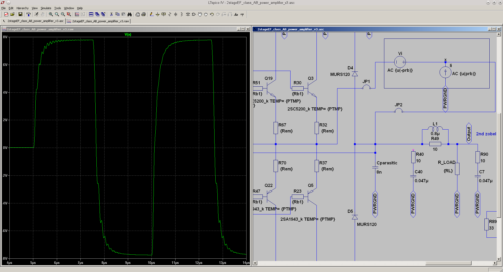Click the schematic horizontal scrollbar right arrow
The height and width of the screenshot is (272, 503).
[495, 263]
